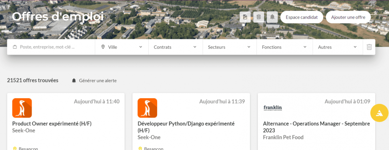Click the Offres d'emploi page title
The image size is (389, 150).
58,17
